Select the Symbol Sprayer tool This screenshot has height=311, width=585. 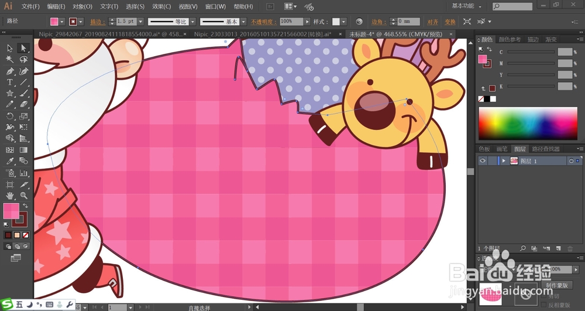[x=10, y=173]
